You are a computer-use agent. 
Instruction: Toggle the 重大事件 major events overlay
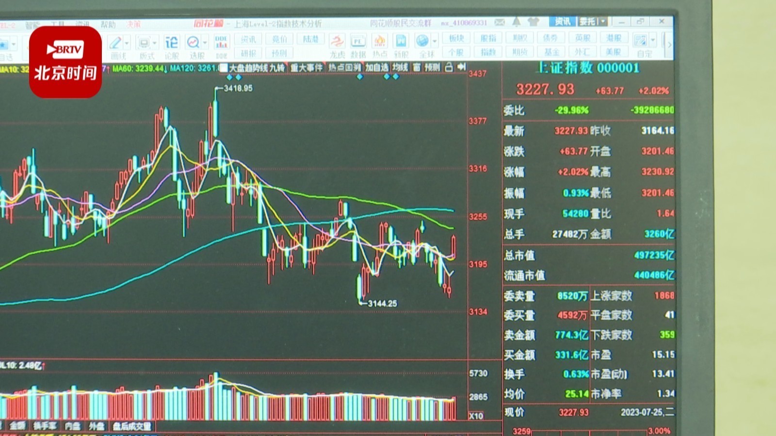click(x=307, y=68)
